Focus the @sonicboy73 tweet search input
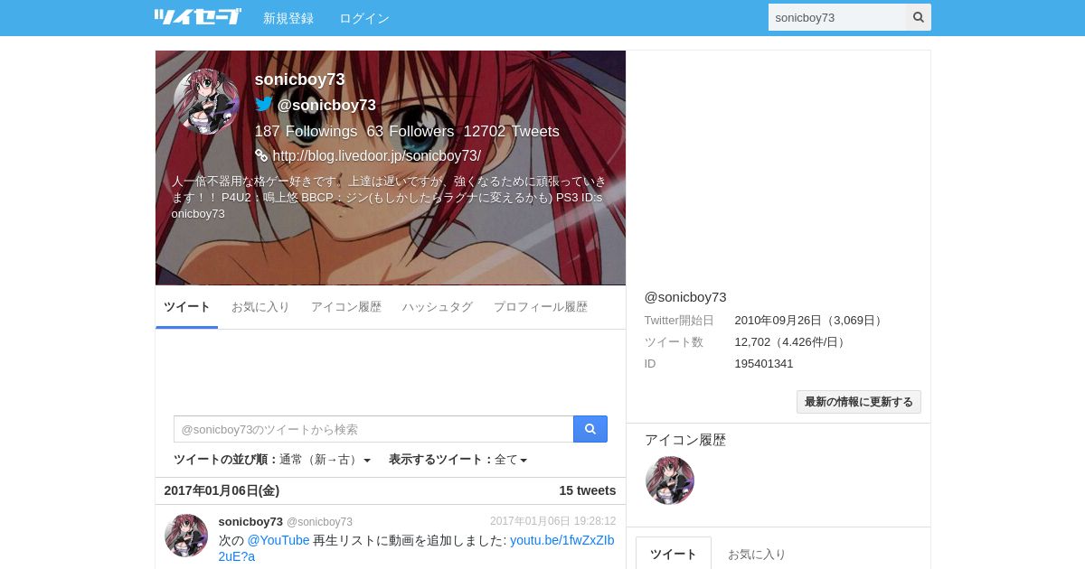The width and height of the screenshot is (1085, 569). point(373,429)
